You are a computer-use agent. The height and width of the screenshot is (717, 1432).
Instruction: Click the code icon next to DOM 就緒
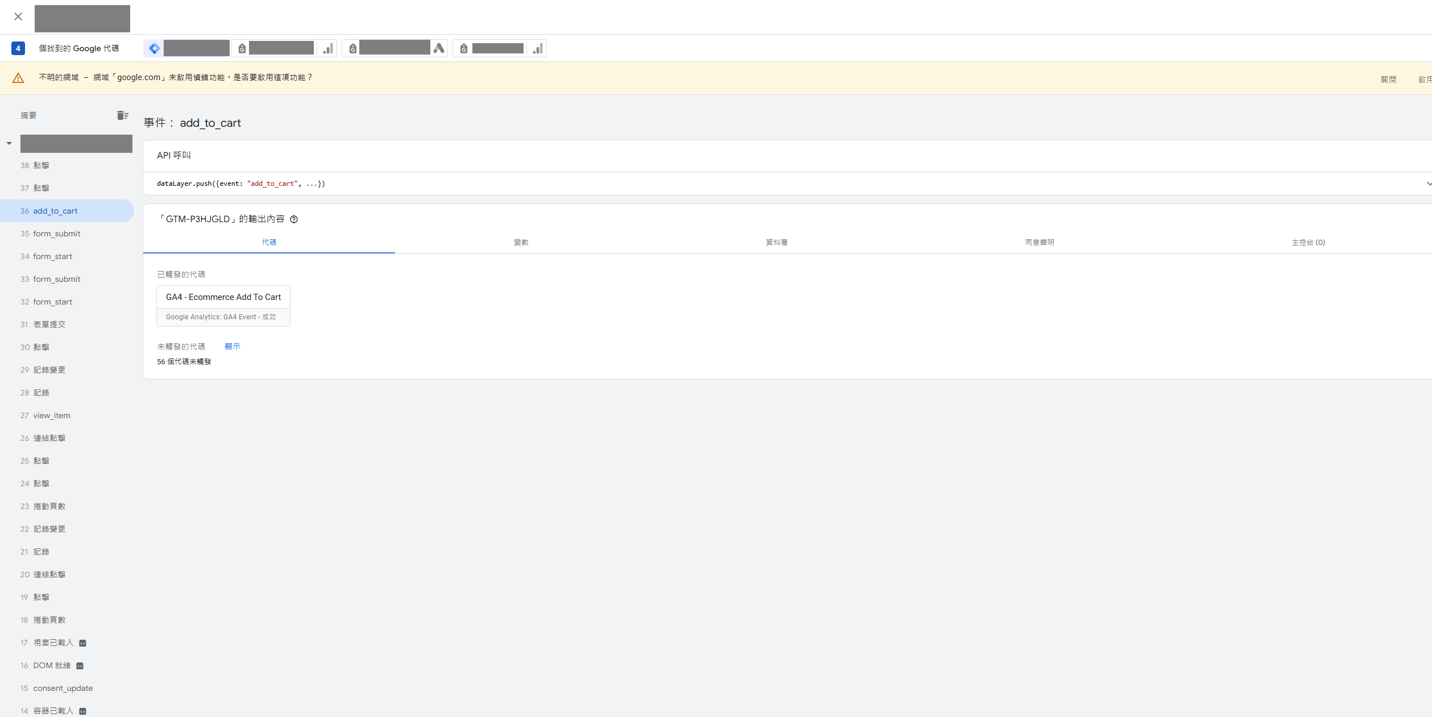tap(80, 666)
